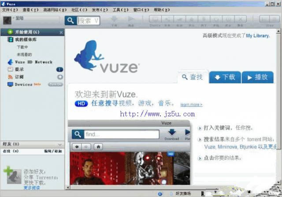Click the 提示 notification count badge
This screenshot has height=197, width=282.
pos(60,69)
